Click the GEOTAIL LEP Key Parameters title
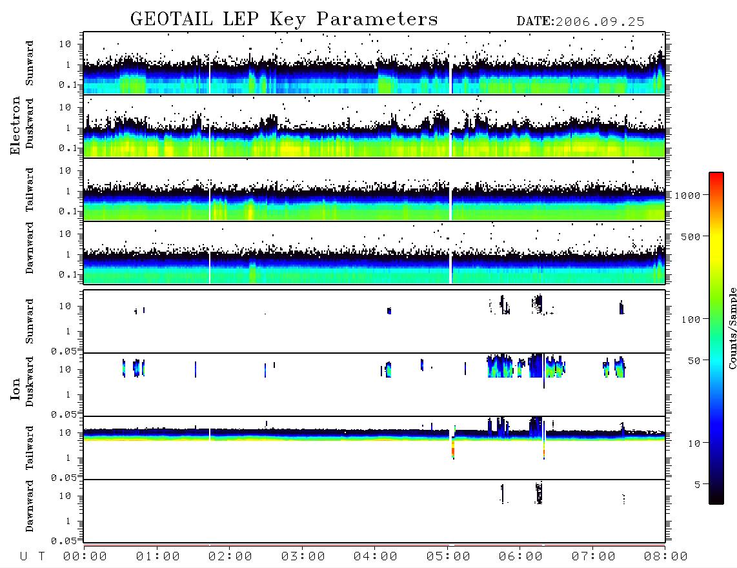This screenshot has width=737, height=568. [x=284, y=19]
